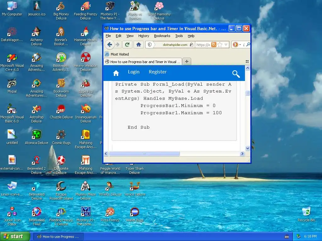Click the horizontal scrollbar thumb
Image resolution: width=322 pixels, height=241 pixels.
tap(144, 154)
